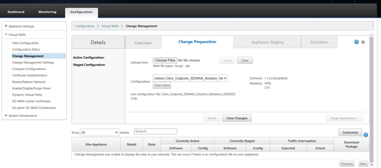Click the table Search input field
381x168 pixels.
(x=155, y=132)
